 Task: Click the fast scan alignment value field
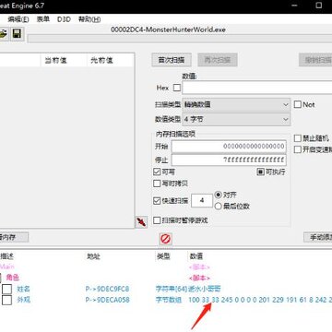tap(202, 201)
